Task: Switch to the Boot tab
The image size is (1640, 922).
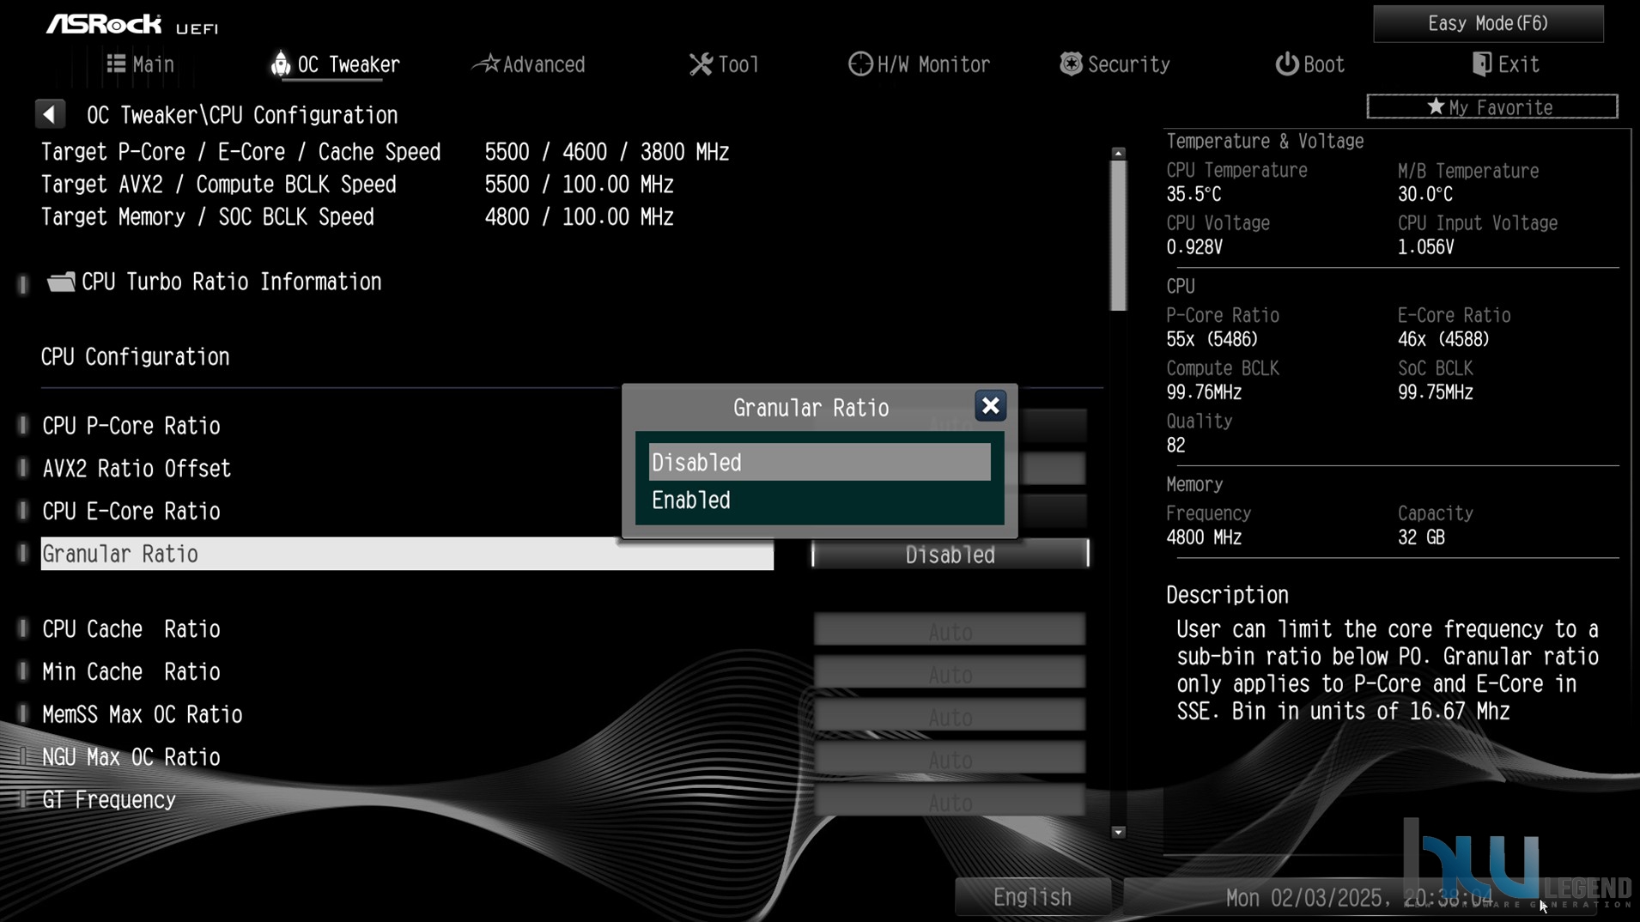Action: tap(1309, 64)
